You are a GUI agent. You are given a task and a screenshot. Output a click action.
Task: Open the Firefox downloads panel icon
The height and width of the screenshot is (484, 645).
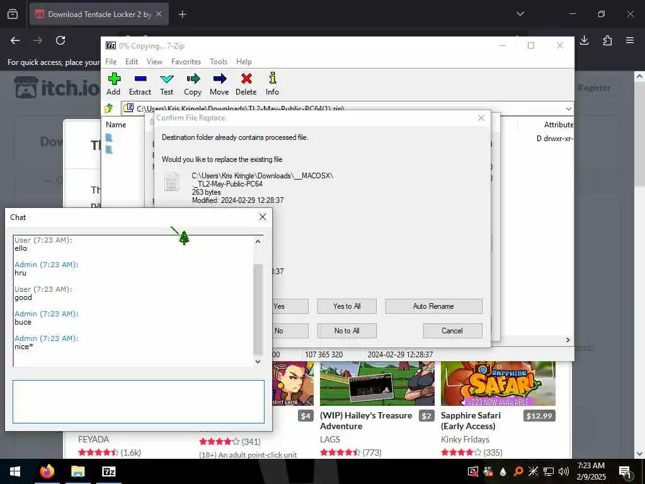(584, 40)
